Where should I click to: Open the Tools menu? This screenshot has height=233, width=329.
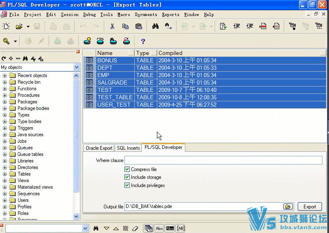(106, 14)
